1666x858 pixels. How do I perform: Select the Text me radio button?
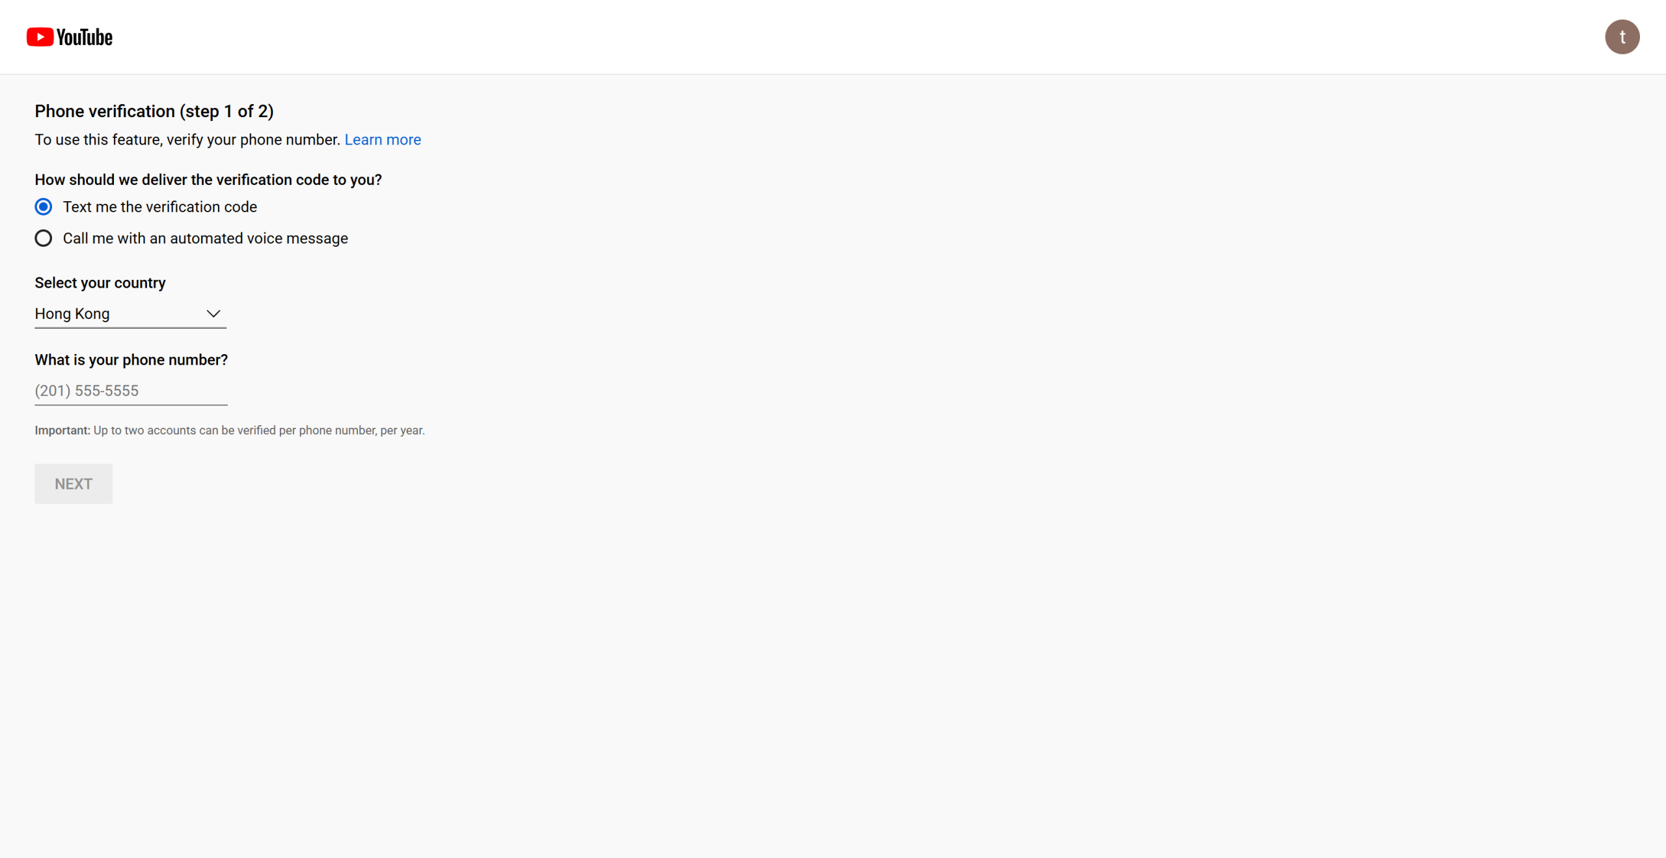44,207
